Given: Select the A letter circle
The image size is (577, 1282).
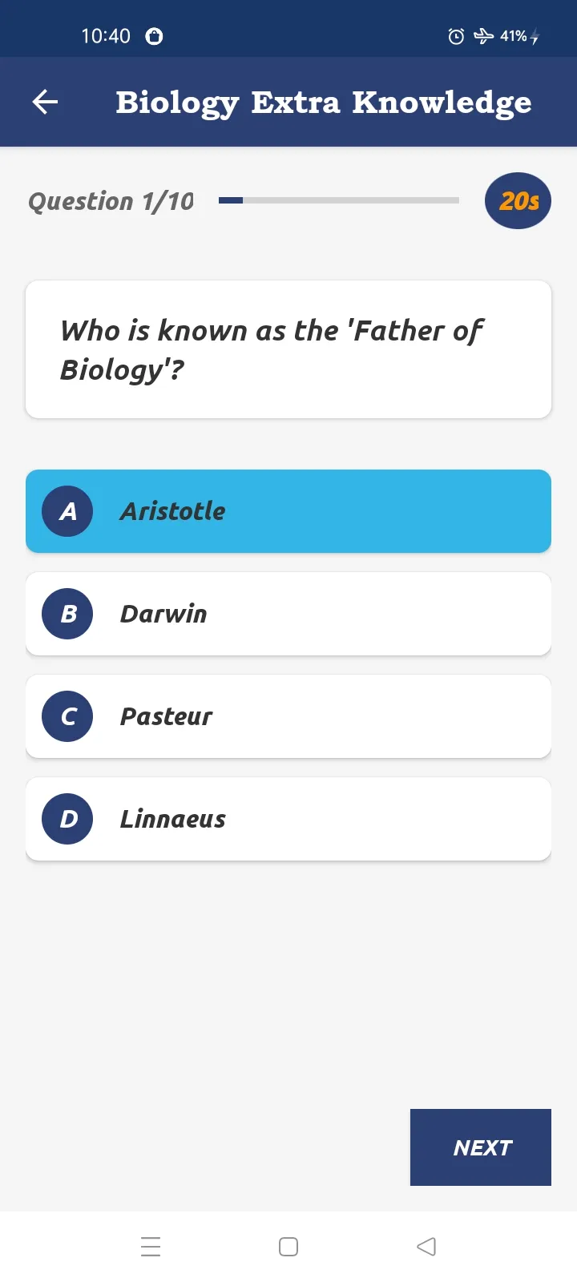Looking at the screenshot, I should tap(67, 511).
